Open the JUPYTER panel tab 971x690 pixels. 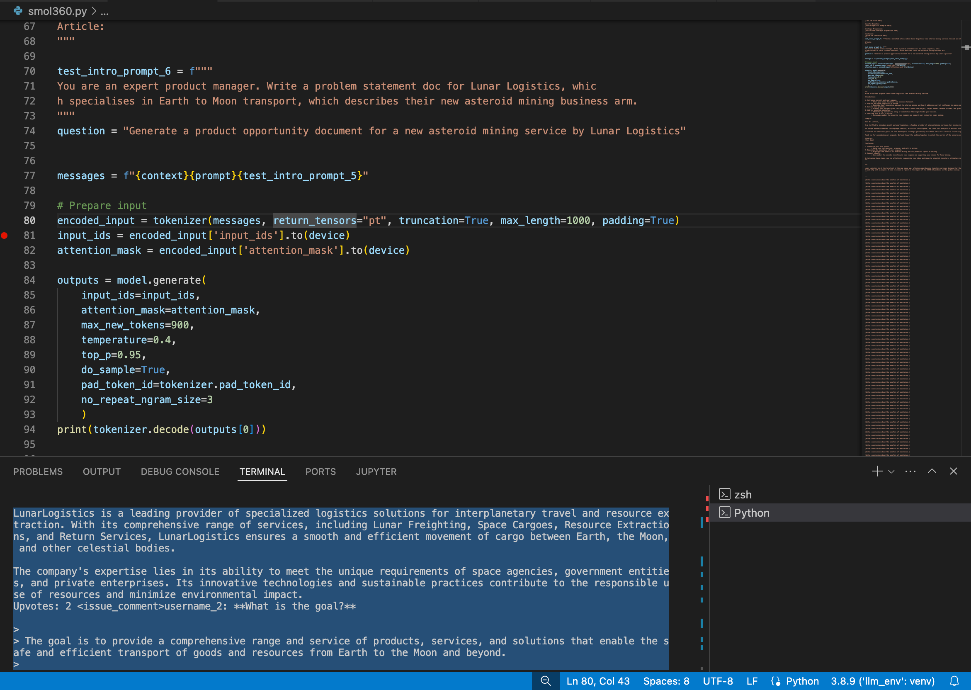coord(376,471)
